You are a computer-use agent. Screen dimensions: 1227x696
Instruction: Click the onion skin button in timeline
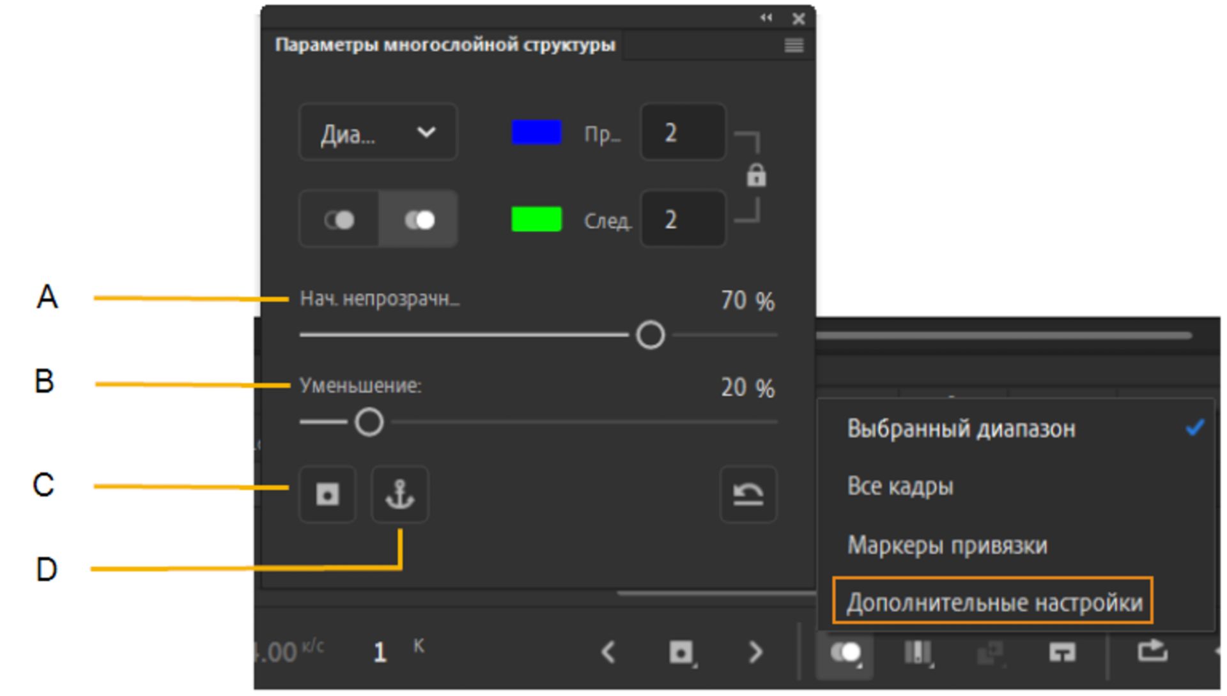[x=845, y=653]
